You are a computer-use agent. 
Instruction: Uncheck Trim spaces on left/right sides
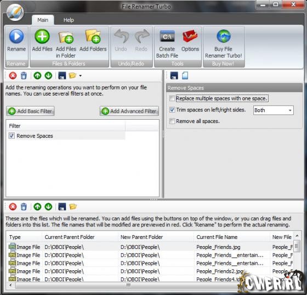click(x=172, y=110)
